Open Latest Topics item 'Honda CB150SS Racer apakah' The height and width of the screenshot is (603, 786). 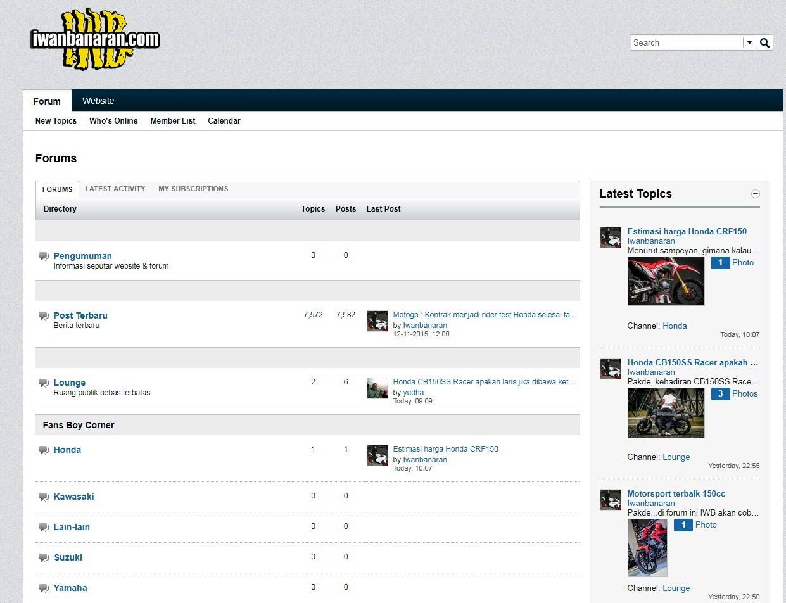(693, 362)
